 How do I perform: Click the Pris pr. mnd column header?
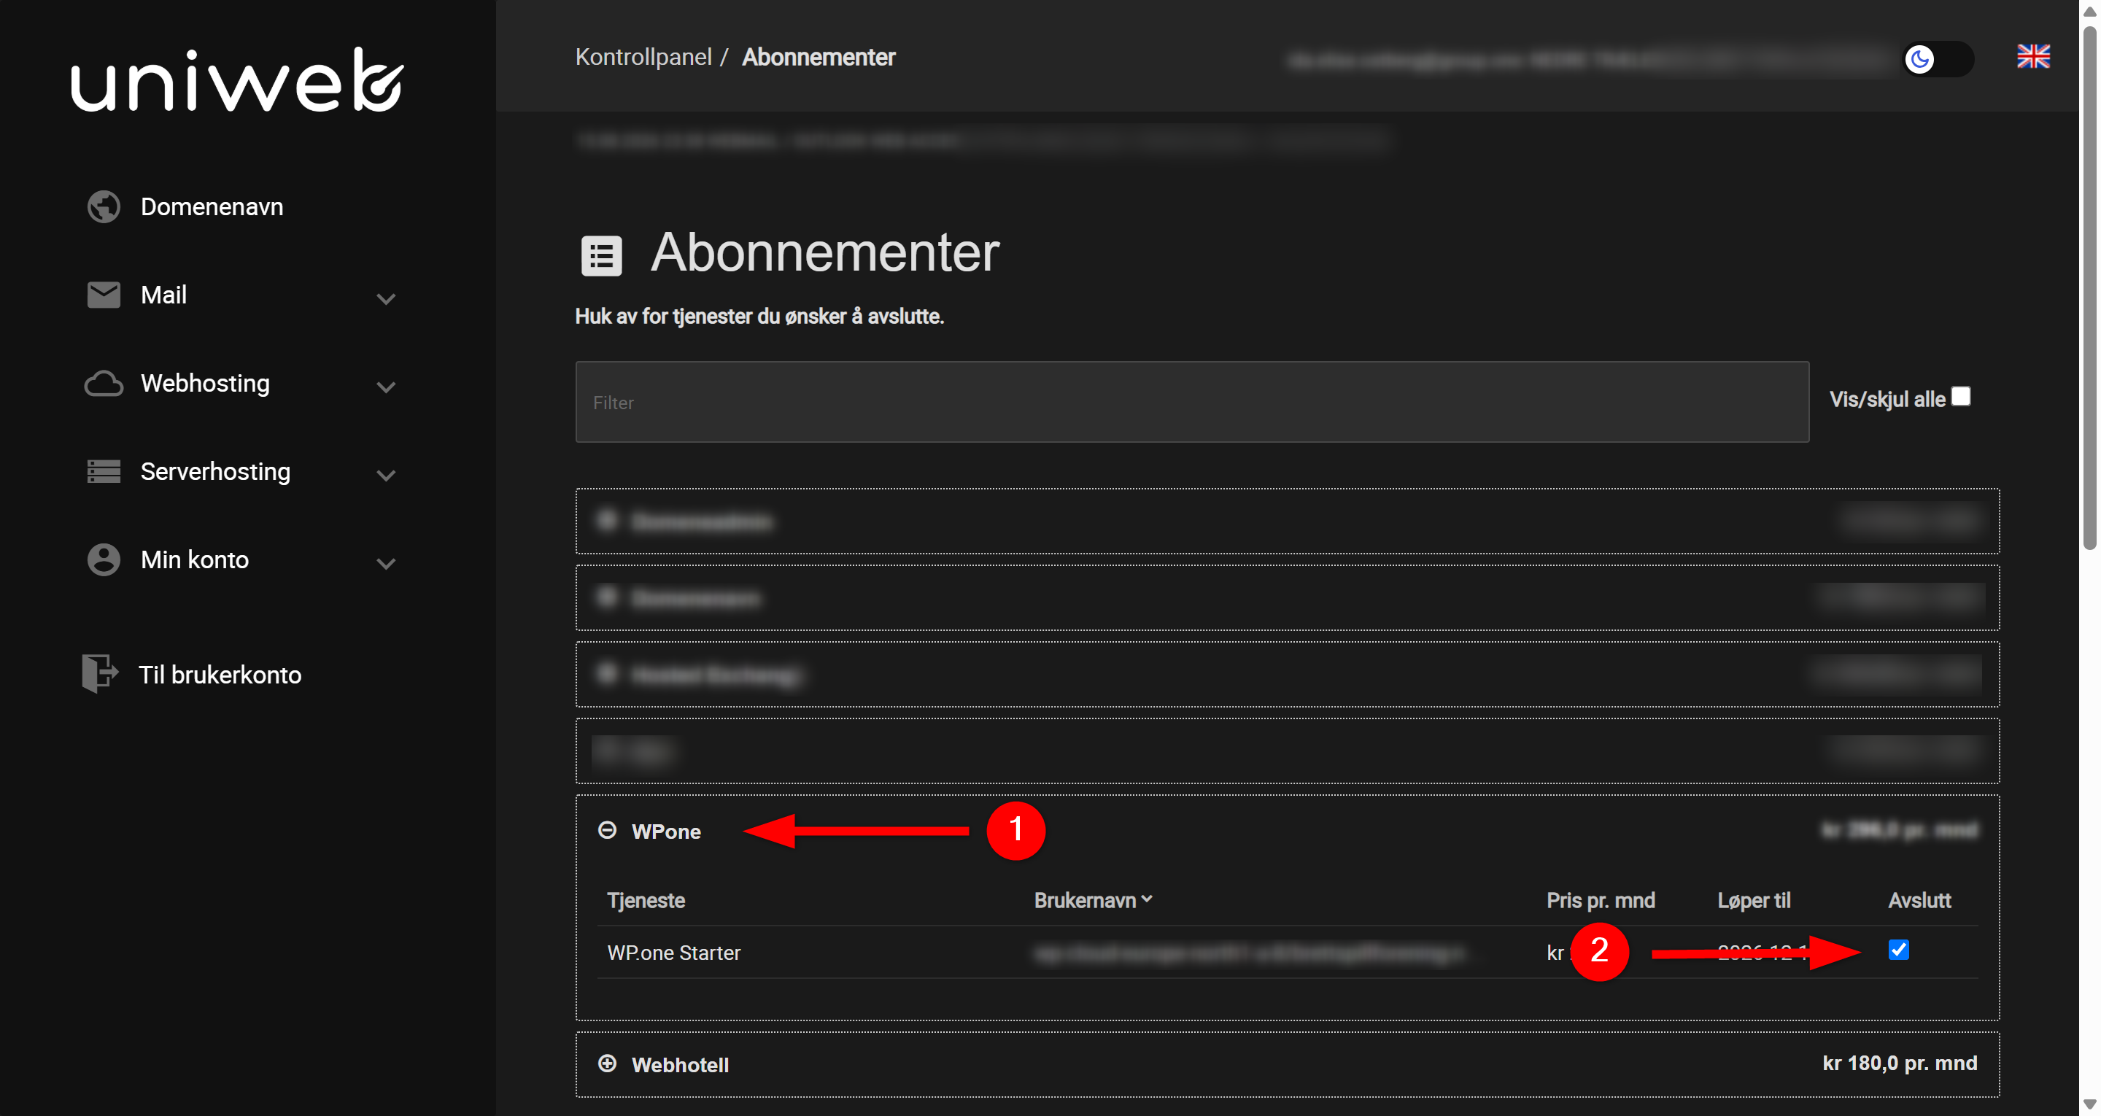(x=1601, y=900)
